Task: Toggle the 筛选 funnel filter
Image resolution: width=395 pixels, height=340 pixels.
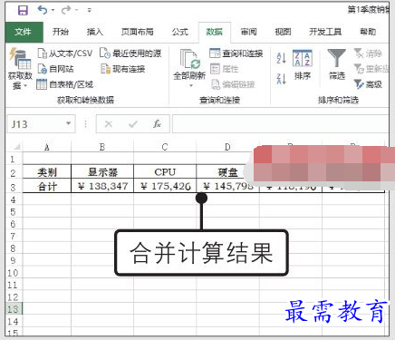Action: 337,64
